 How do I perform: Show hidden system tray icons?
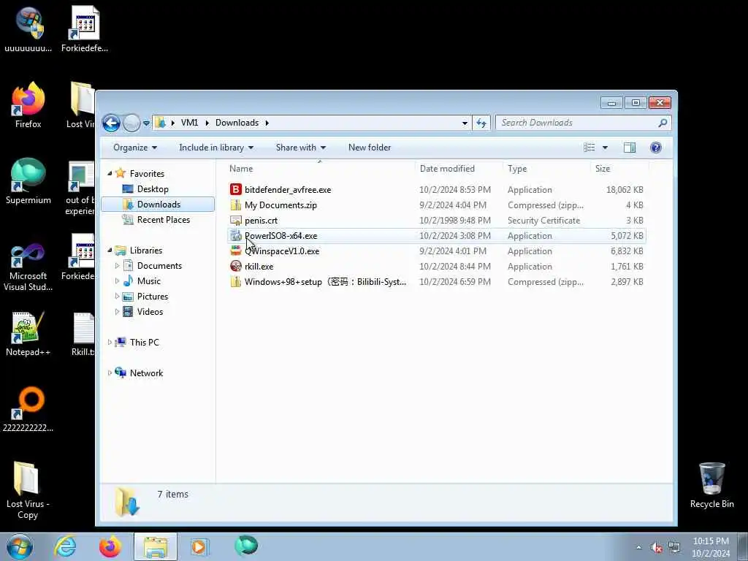(x=638, y=548)
